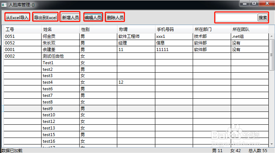Click the scrollbar down arrow
This screenshot has height=153, width=275.
click(271, 144)
